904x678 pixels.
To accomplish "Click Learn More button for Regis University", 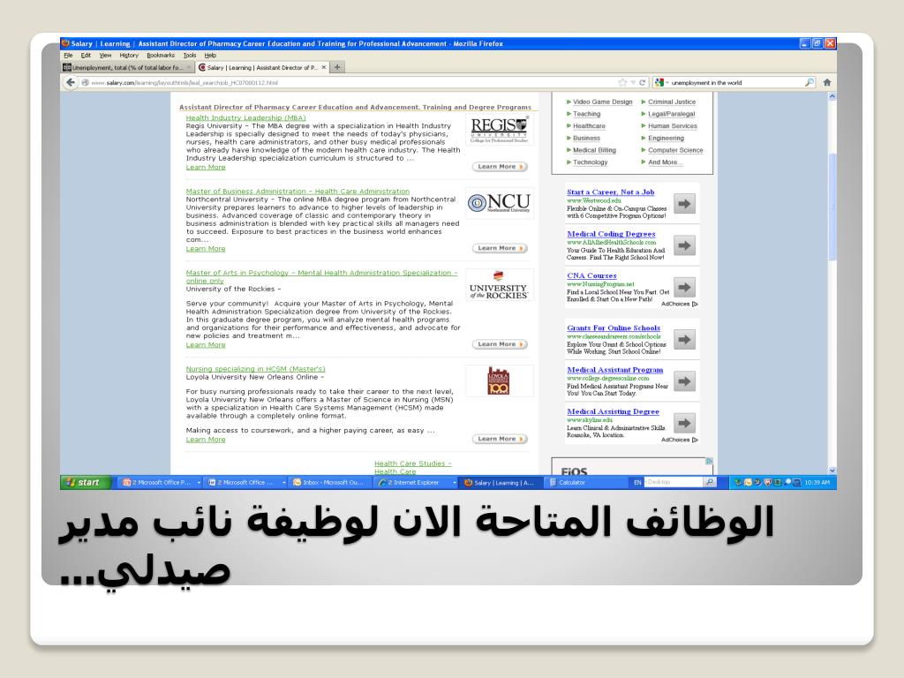I will click(x=500, y=167).
